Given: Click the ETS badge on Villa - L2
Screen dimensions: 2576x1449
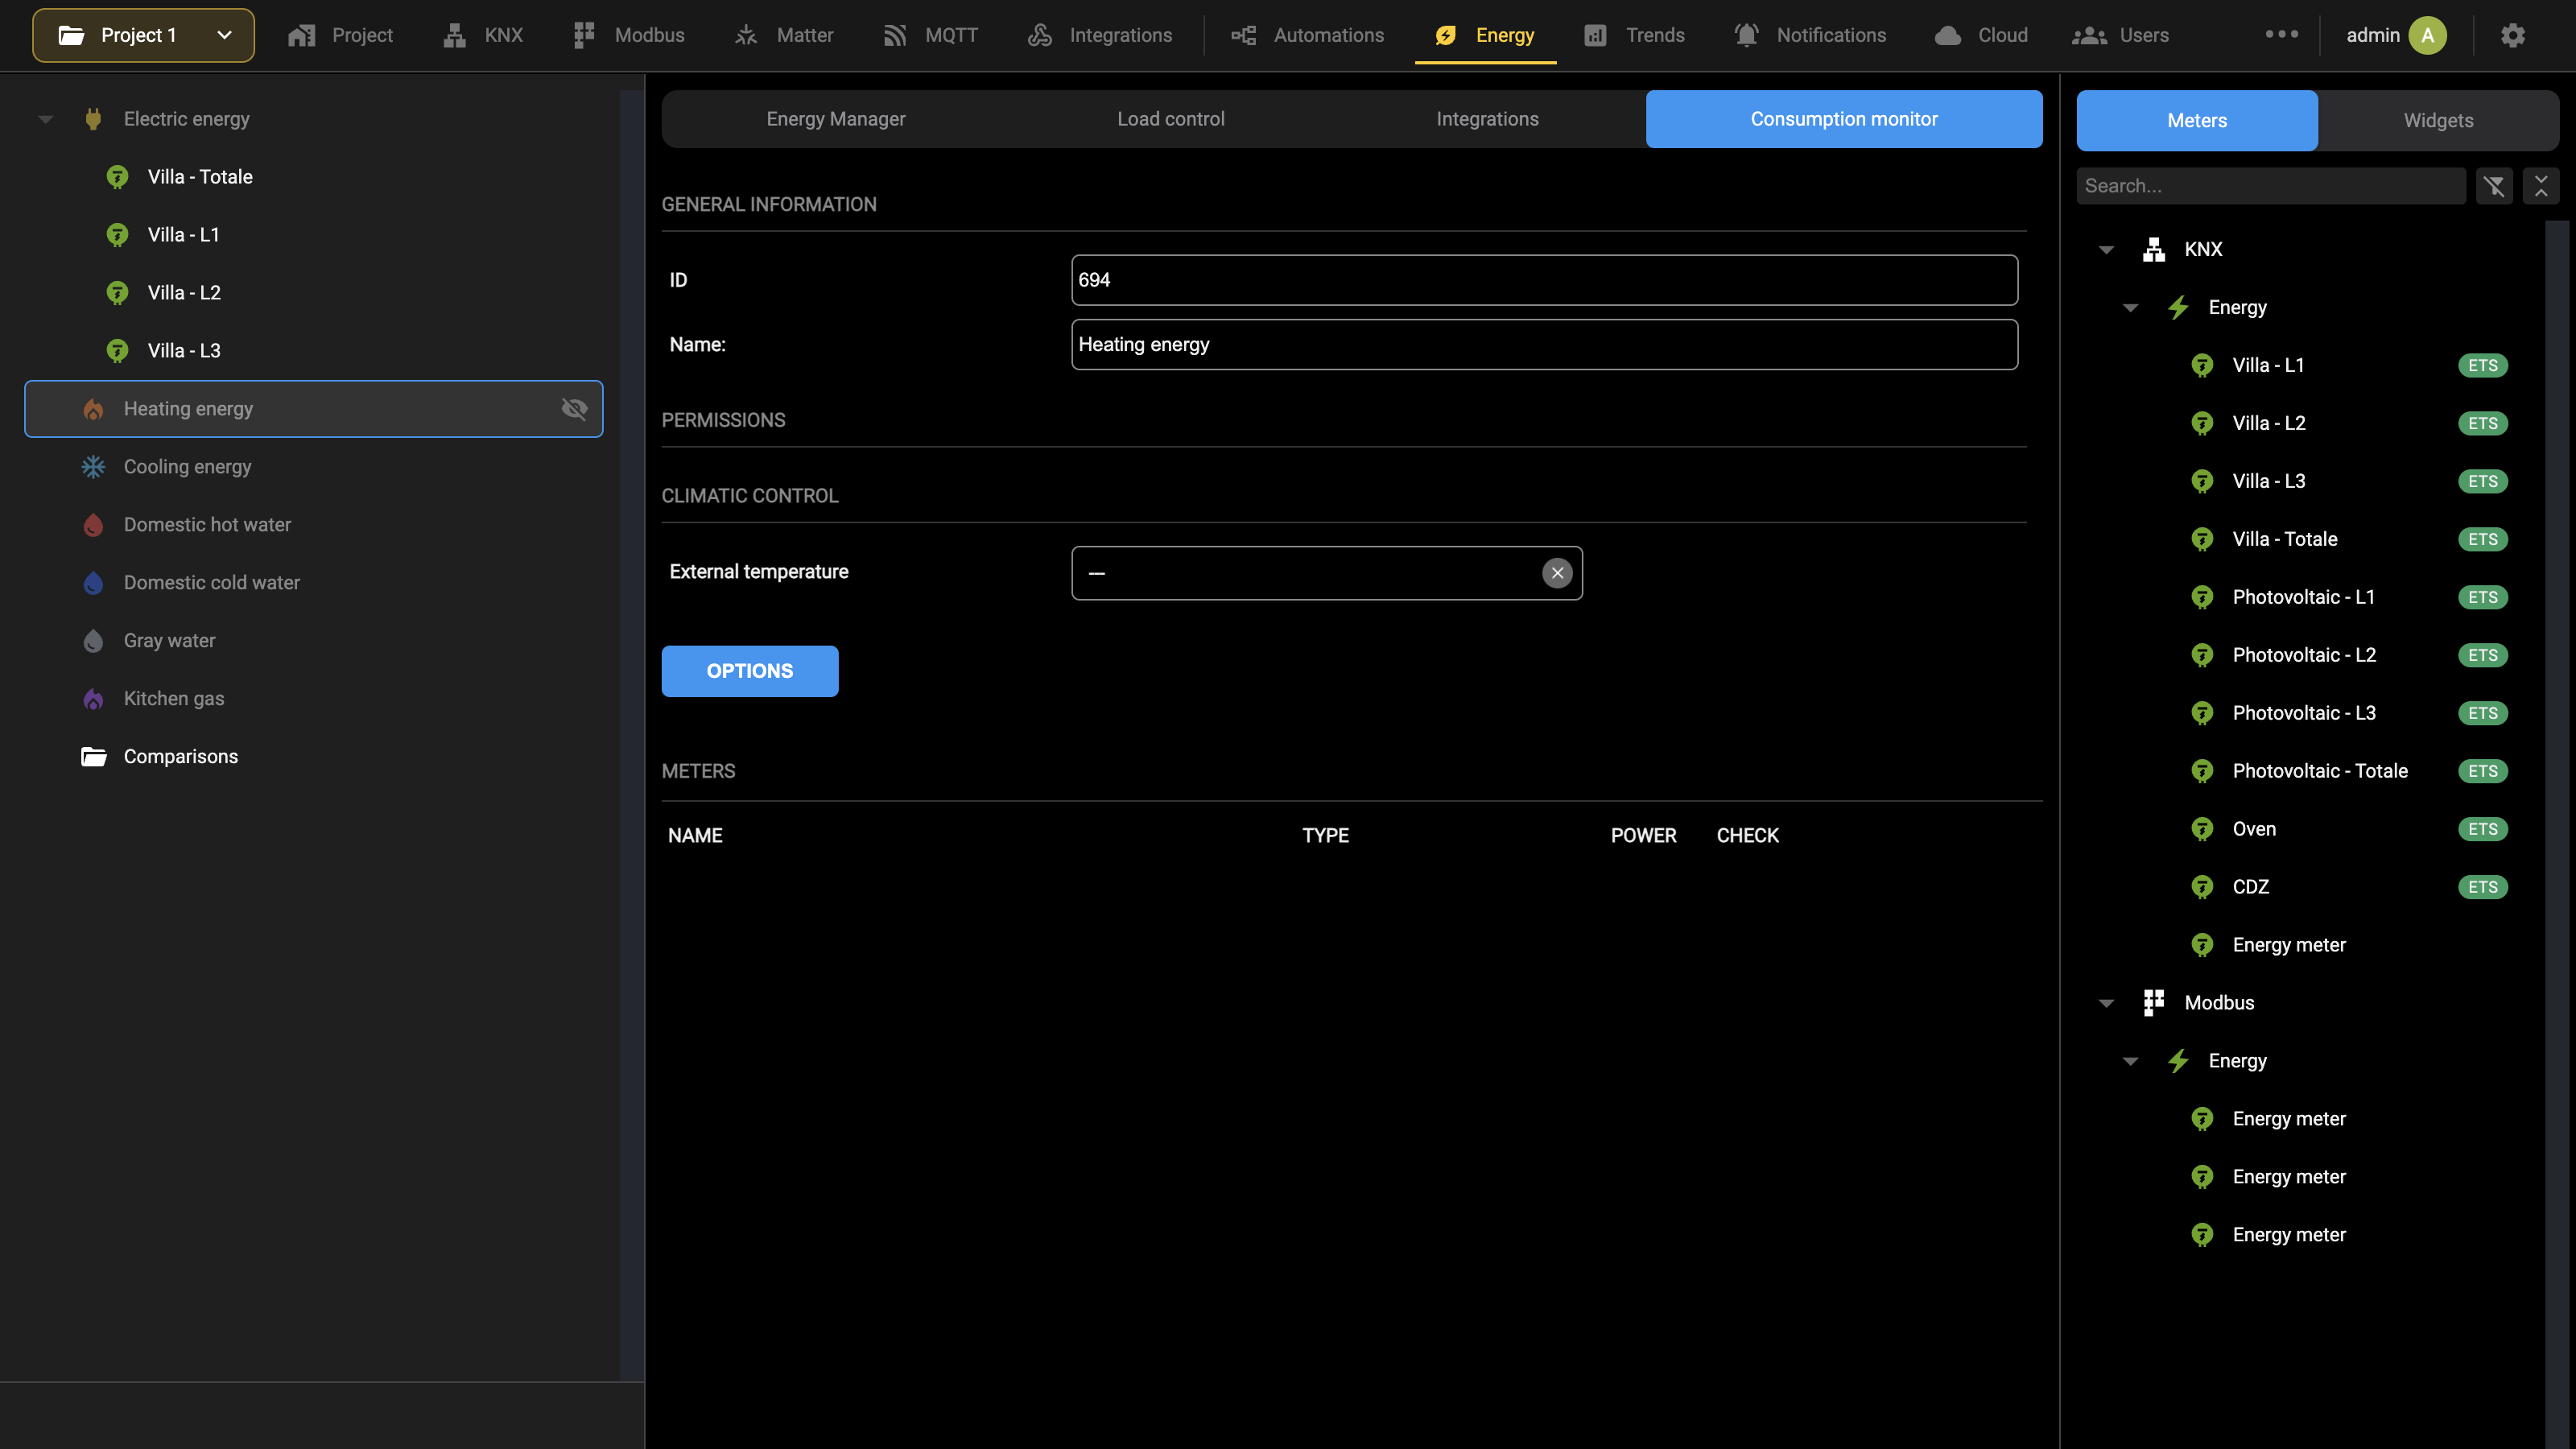Looking at the screenshot, I should 2482,424.
